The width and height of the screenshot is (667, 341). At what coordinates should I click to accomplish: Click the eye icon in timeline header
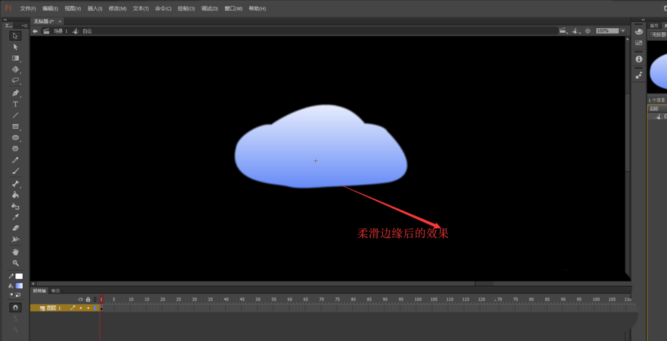pyautogui.click(x=81, y=299)
